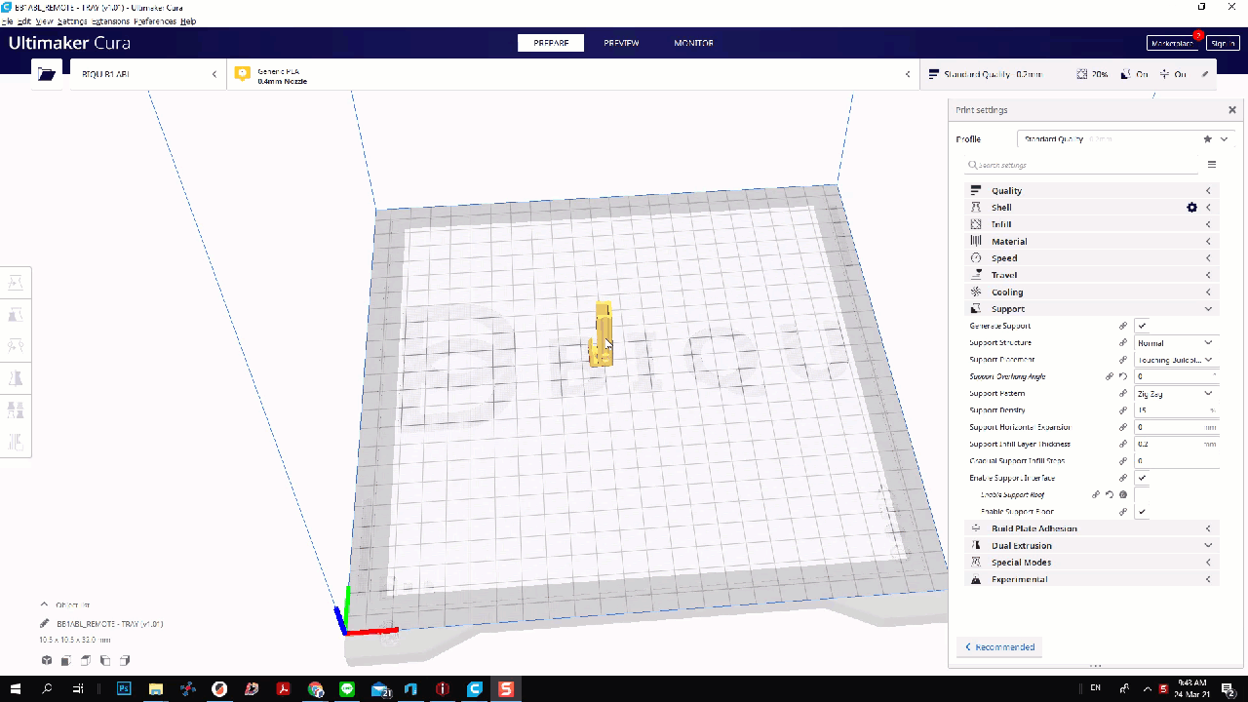
Task: Open the settings visibility hamburger menu
Action: click(x=1212, y=165)
